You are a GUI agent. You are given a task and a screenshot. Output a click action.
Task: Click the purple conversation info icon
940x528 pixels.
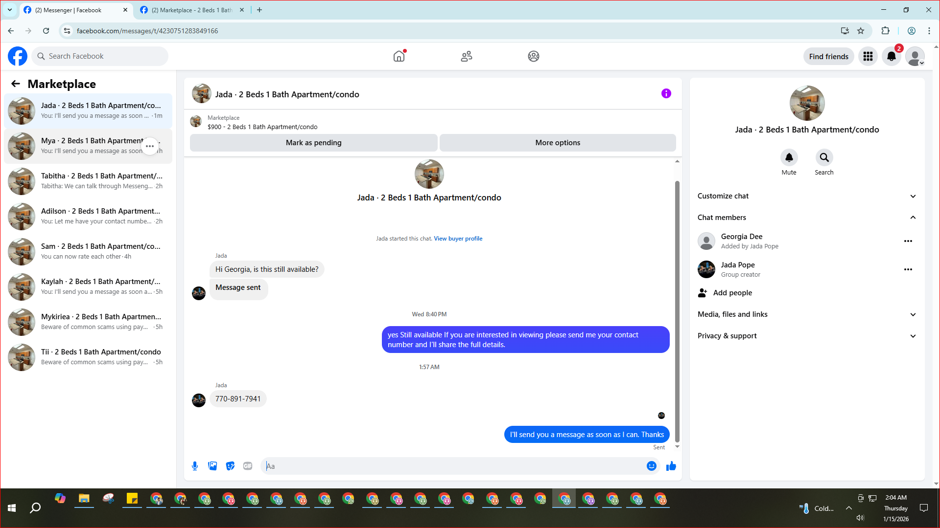pos(666,93)
